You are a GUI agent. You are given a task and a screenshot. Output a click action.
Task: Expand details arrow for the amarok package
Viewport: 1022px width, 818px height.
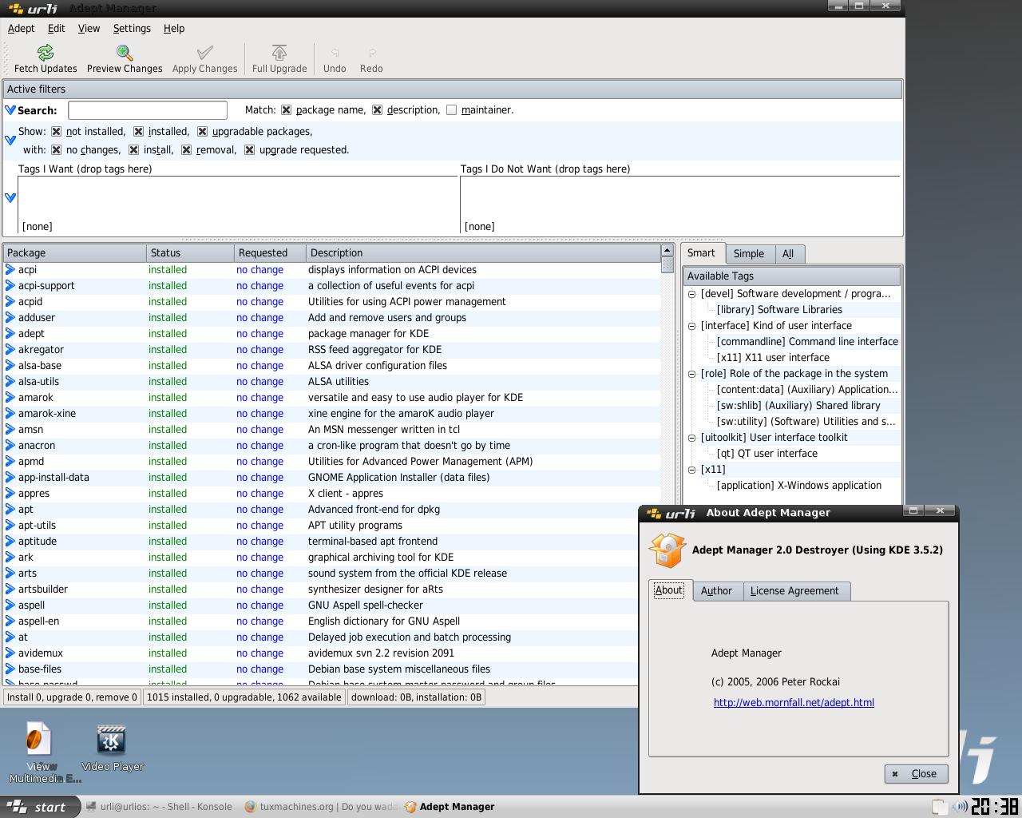pos(11,398)
